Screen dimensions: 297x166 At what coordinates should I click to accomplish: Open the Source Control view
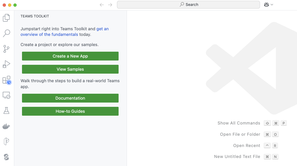[6, 49]
